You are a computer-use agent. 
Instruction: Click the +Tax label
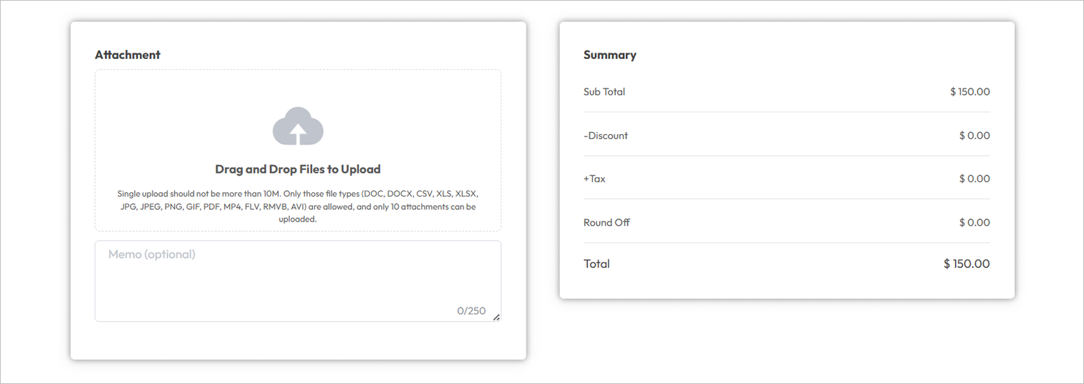(594, 179)
